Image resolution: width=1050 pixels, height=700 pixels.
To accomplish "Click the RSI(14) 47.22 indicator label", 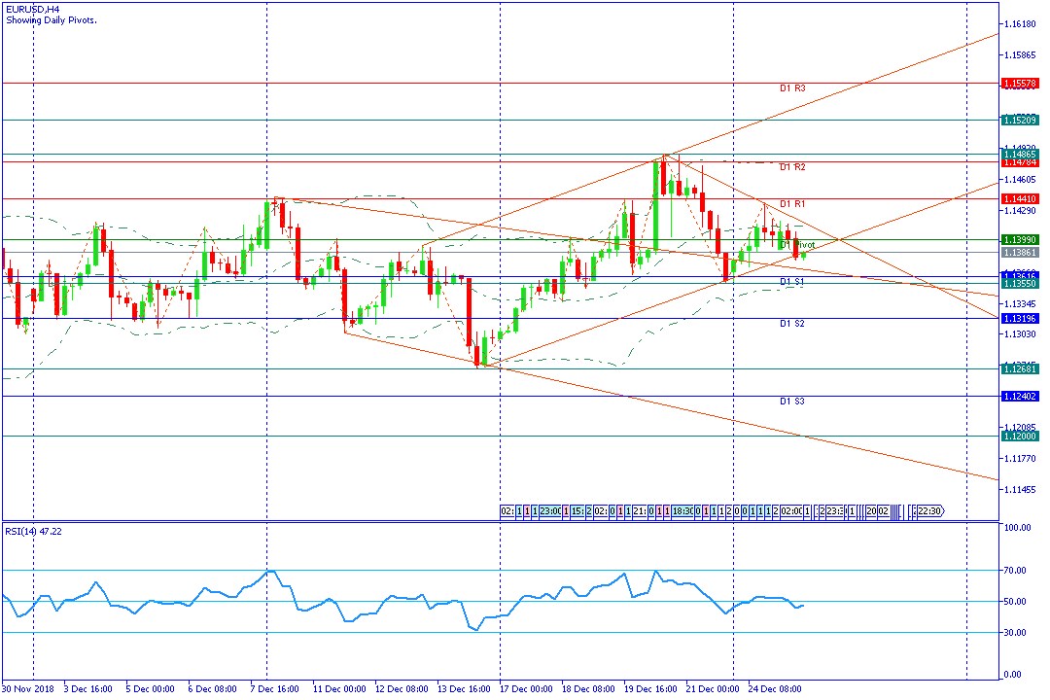I will point(33,531).
